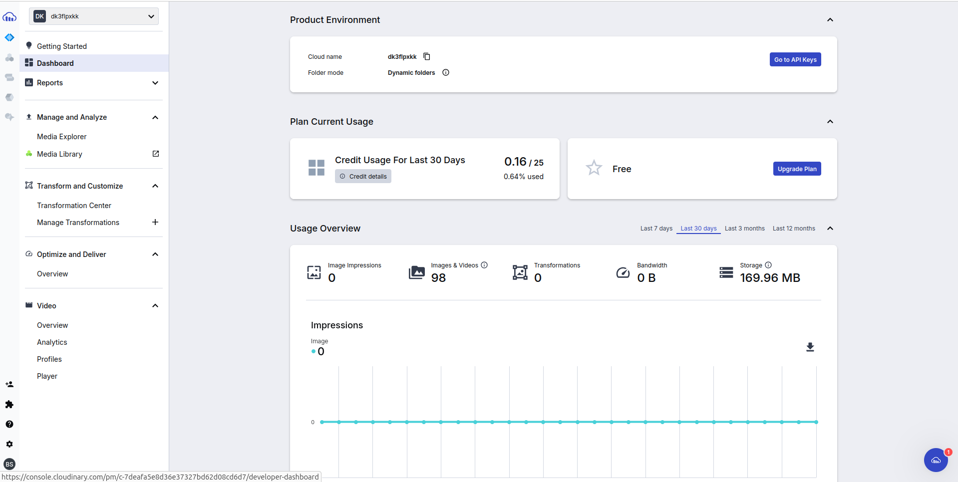Open Media Library external link icon

coord(156,154)
